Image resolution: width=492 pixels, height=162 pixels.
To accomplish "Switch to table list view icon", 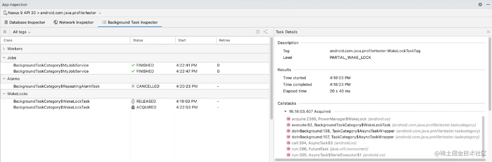I will tap(258, 32).
